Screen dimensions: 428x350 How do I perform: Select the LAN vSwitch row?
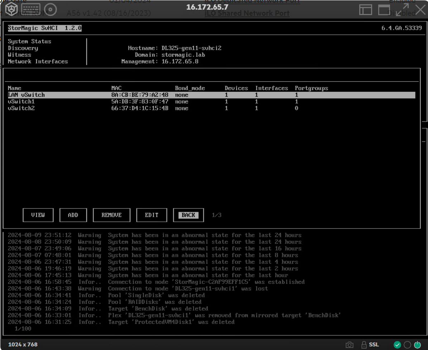[212, 95]
